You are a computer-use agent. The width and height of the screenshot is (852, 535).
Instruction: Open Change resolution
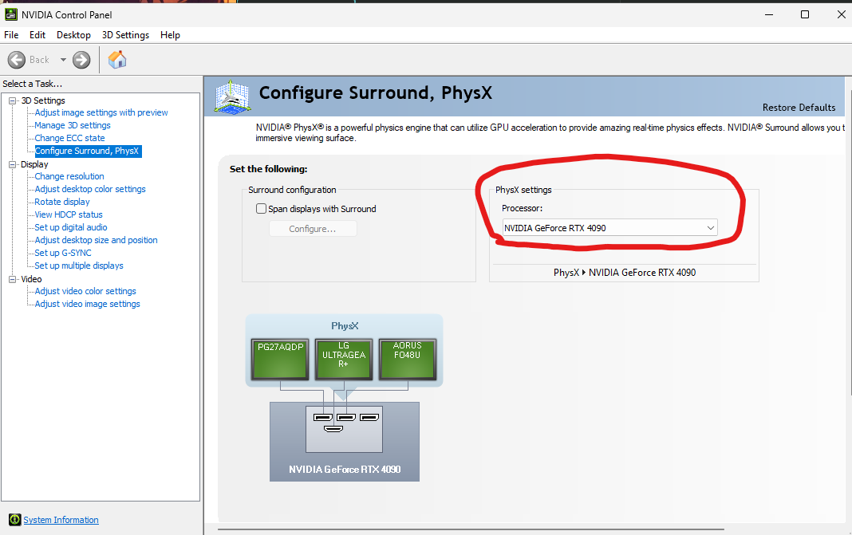69,176
